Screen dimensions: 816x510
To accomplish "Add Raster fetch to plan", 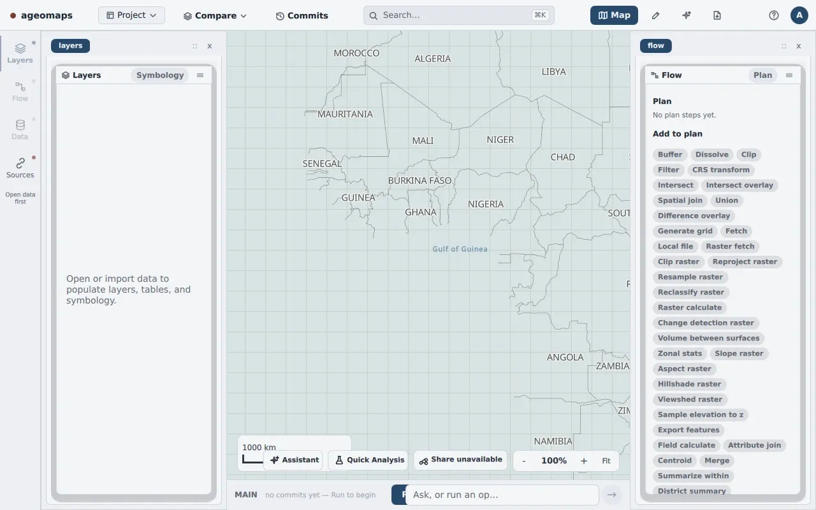I will tap(731, 247).
